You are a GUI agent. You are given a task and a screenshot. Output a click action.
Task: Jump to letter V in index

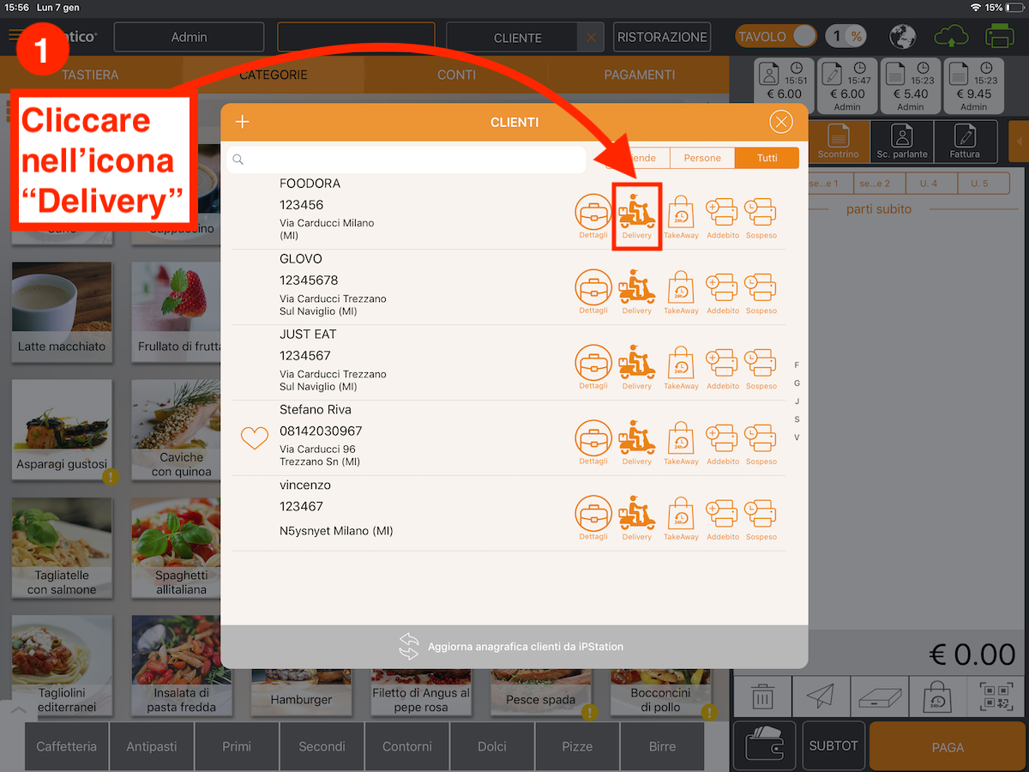point(797,437)
